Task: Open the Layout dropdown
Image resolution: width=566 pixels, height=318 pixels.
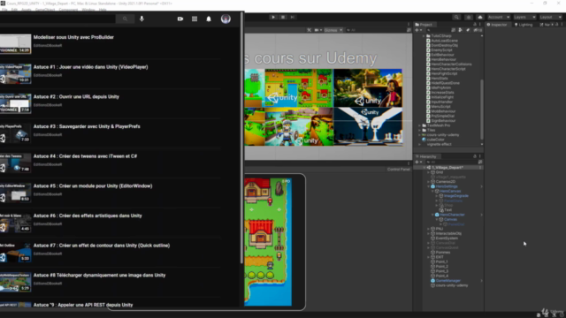Action: pos(550,17)
